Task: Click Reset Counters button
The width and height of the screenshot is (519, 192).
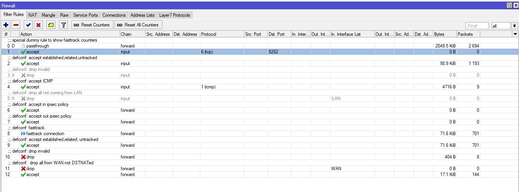Action: 92,25
